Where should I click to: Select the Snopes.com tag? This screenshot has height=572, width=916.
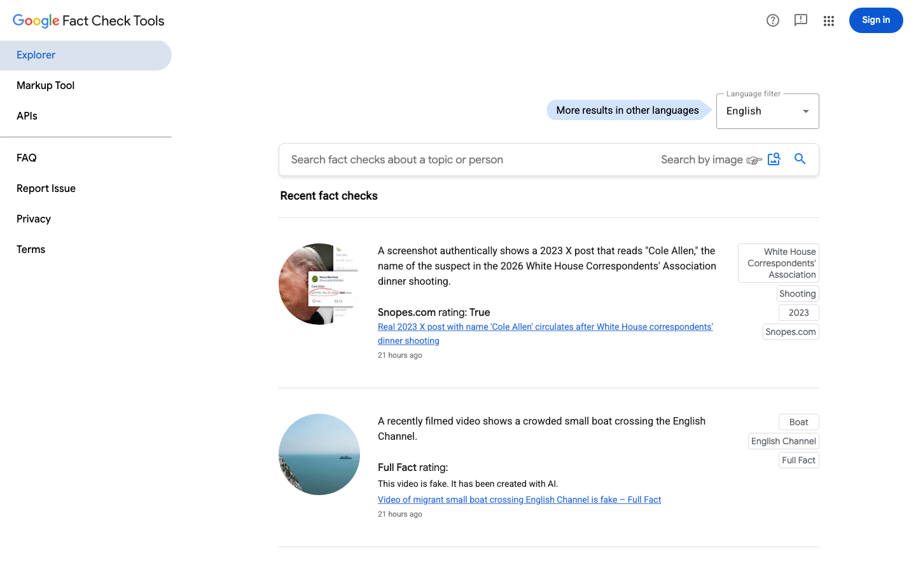tap(791, 332)
